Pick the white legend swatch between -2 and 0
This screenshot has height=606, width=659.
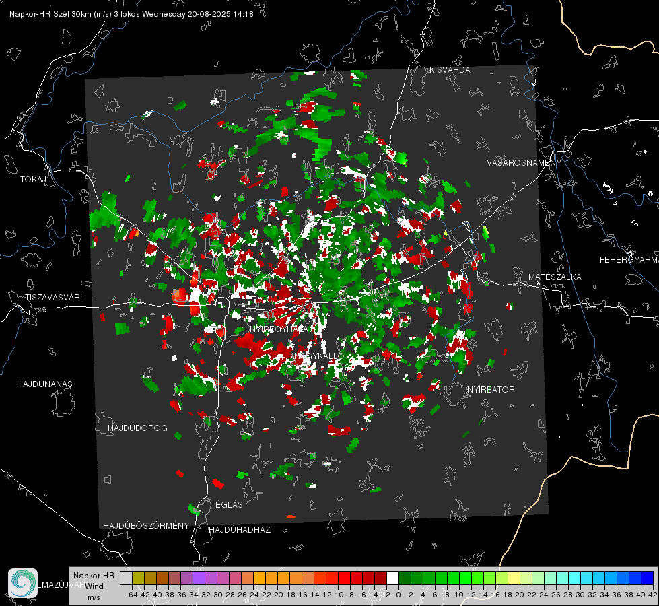coord(392,578)
